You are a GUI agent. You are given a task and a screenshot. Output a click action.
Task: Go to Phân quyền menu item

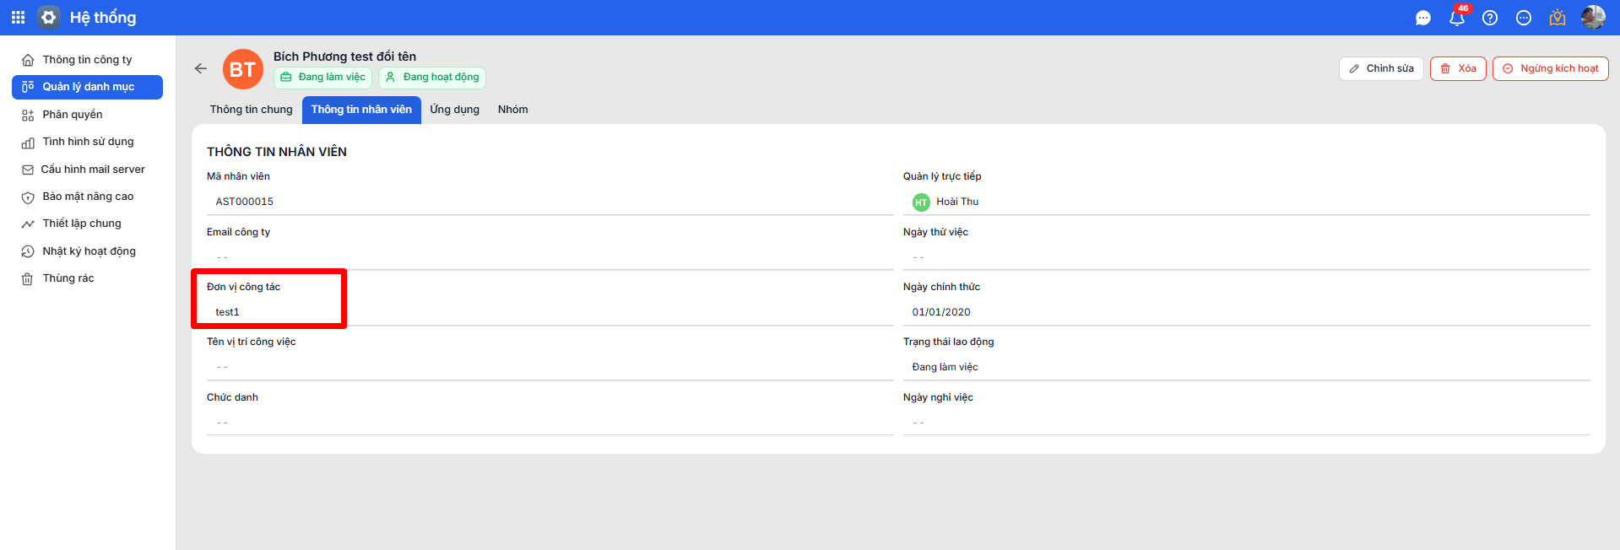click(73, 115)
